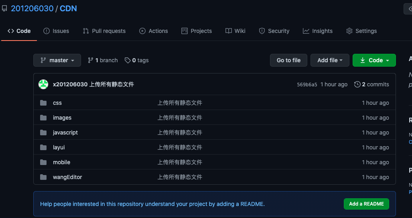Click the folder icon next to javascript

pos(43,132)
